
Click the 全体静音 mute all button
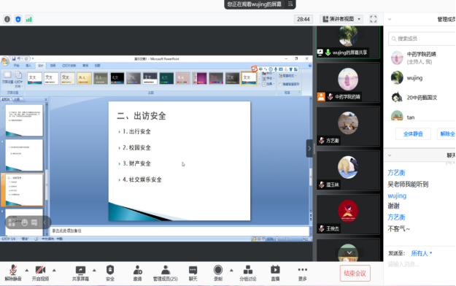point(413,134)
